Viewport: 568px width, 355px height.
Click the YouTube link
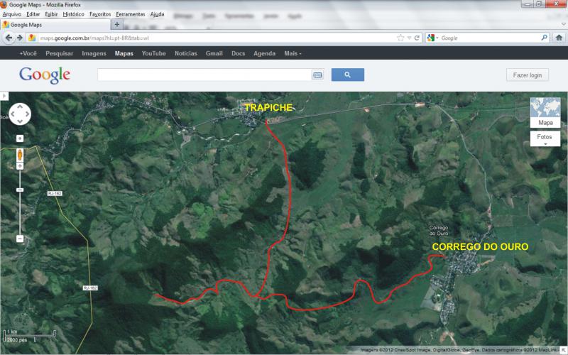pos(153,53)
